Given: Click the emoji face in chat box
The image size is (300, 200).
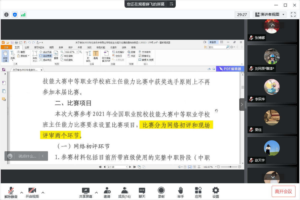Looking at the screenshot, I should [x=10, y=156].
